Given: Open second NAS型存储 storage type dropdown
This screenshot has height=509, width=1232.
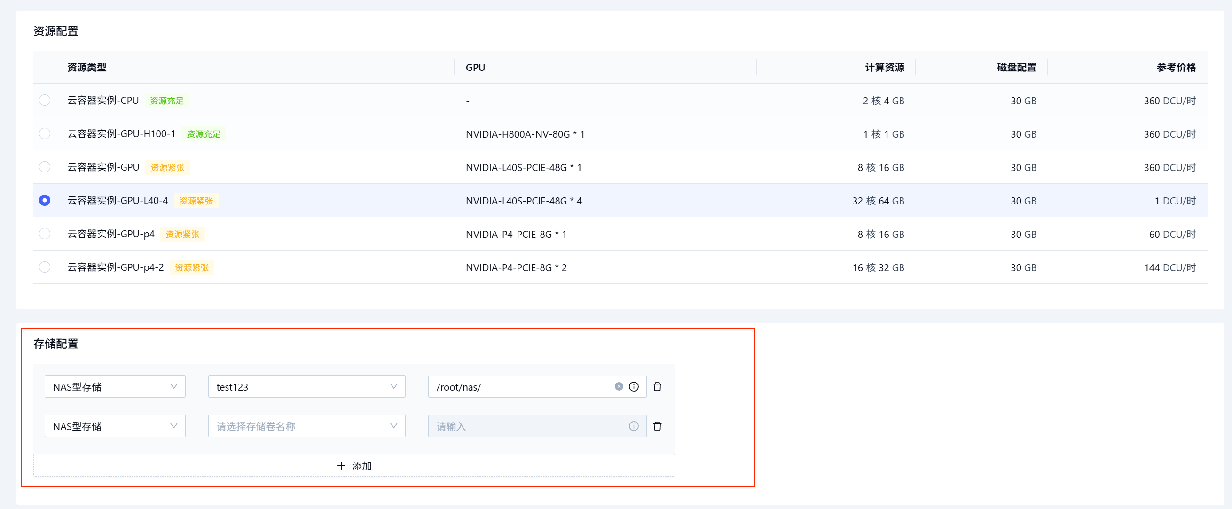Looking at the screenshot, I should [x=115, y=426].
